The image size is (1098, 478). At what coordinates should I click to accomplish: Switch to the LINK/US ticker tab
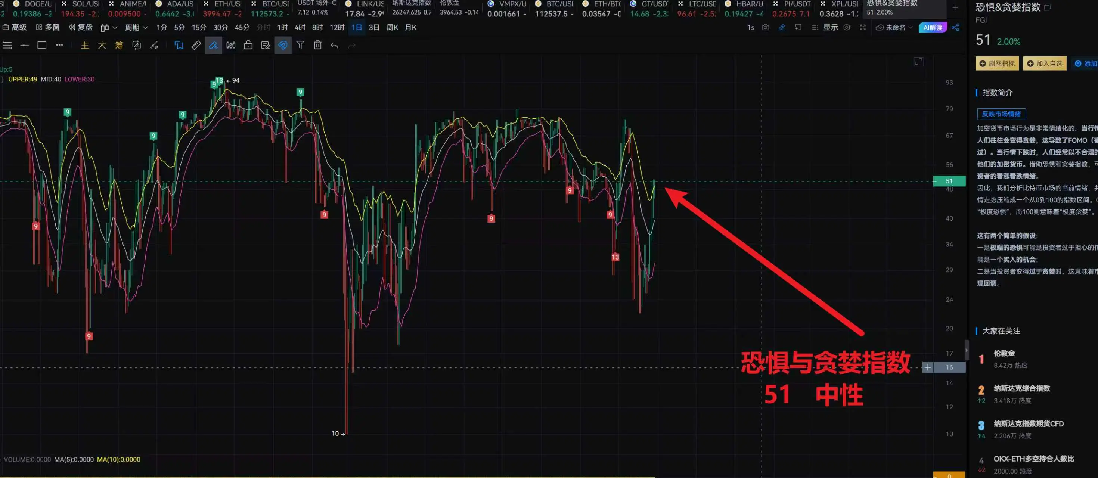(365, 9)
